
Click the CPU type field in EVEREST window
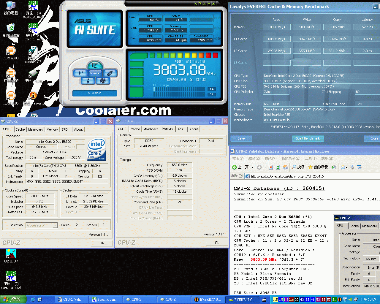[x=322, y=76]
